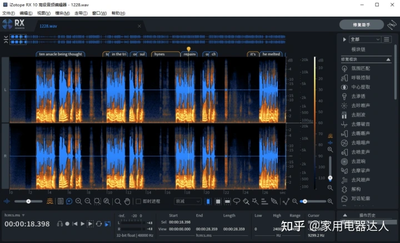
Task: Select the time selection tool
Action: 208,201
